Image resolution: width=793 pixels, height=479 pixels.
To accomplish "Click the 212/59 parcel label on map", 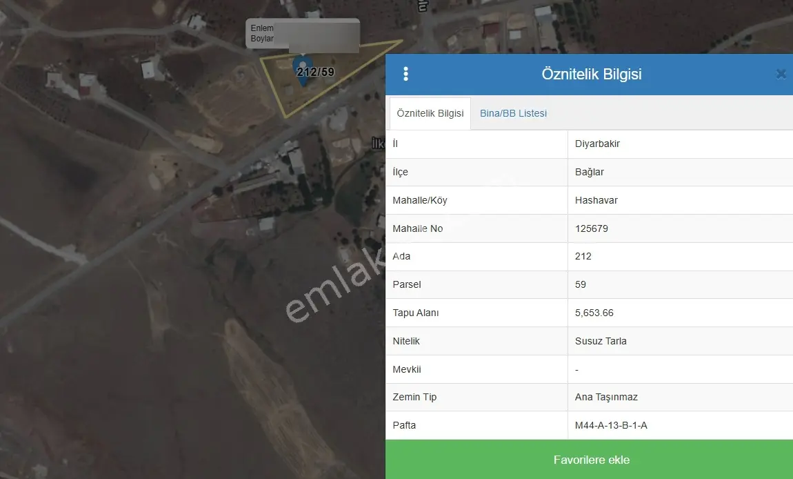I will coord(316,72).
